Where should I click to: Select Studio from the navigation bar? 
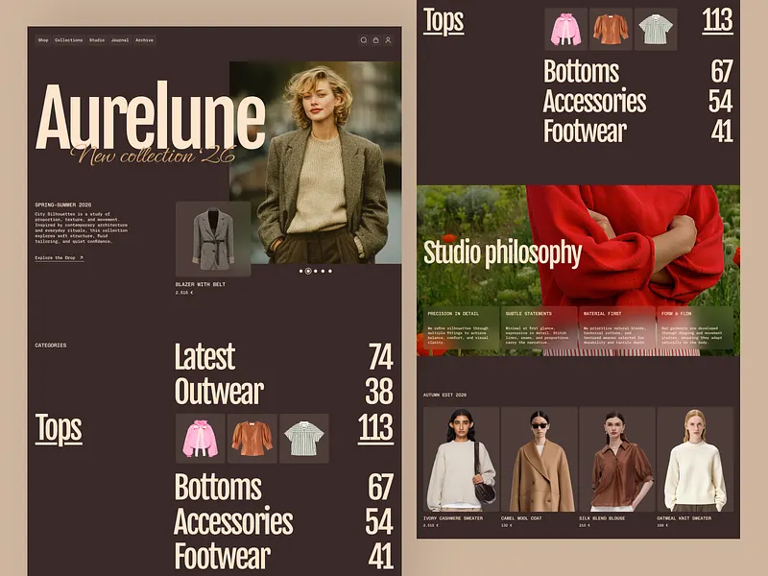(95, 40)
